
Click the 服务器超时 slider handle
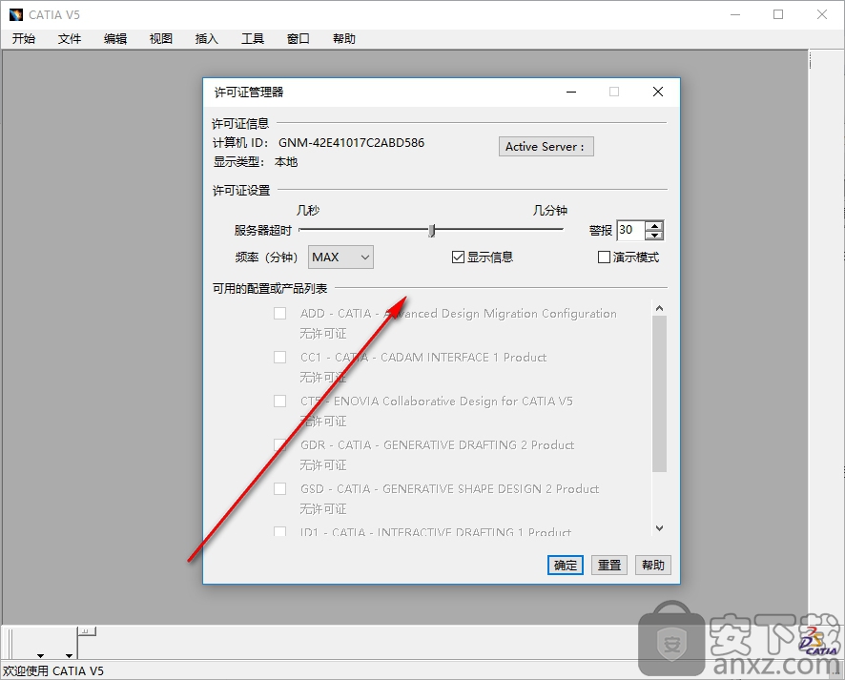coord(432,230)
